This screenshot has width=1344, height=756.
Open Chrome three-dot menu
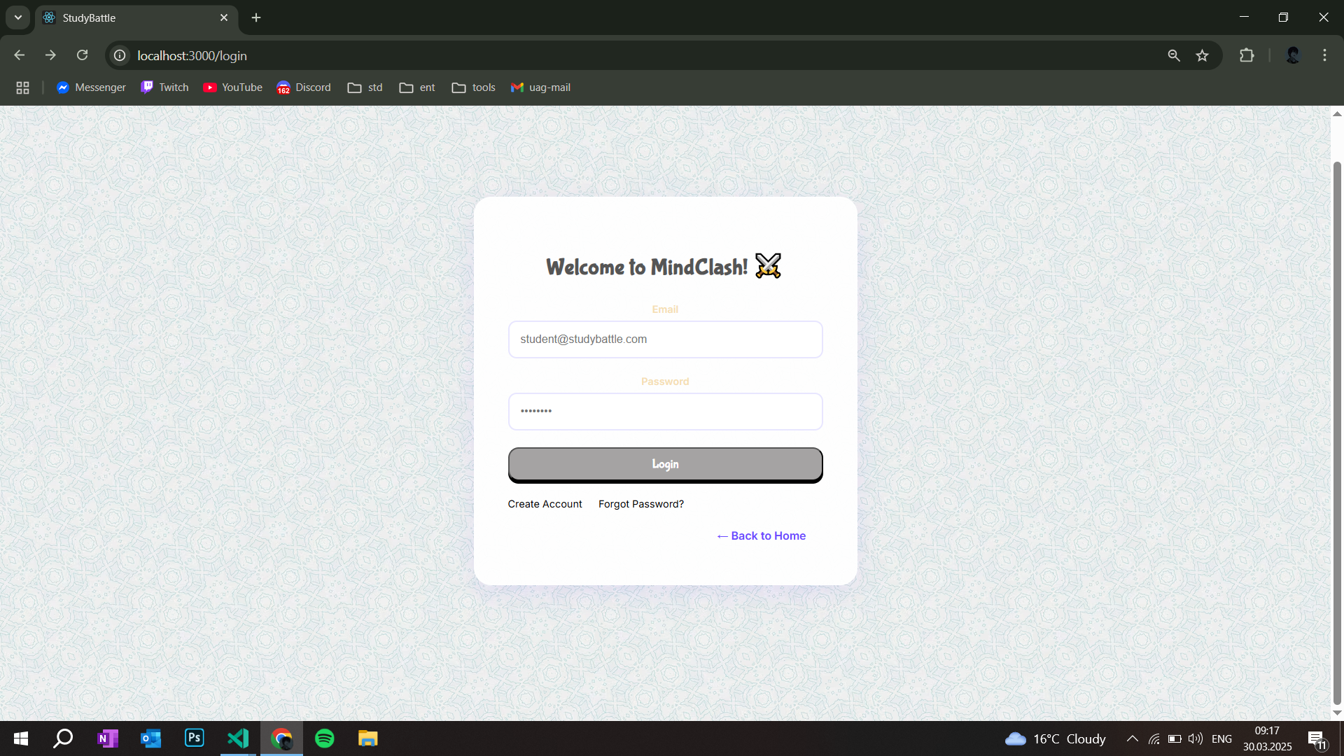1324,55
